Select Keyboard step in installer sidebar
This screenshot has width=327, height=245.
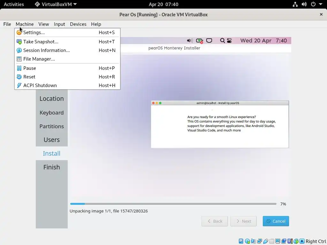tap(52, 113)
